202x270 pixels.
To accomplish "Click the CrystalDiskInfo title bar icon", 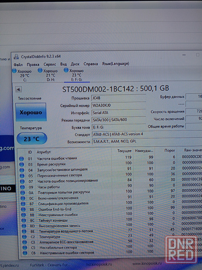I will click(x=16, y=57).
